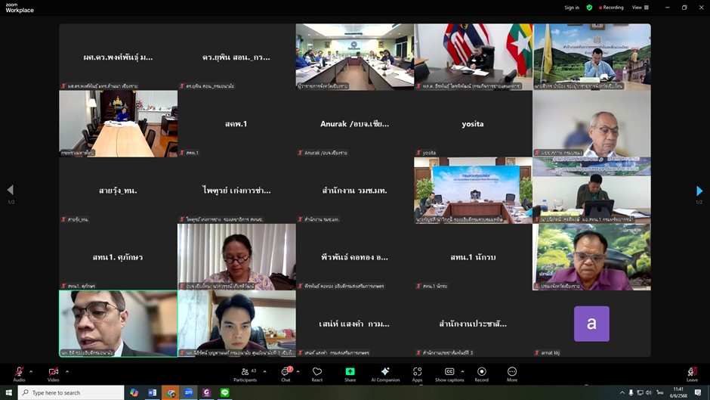Select the 'สทน1. ศุภักษร' participant tile
This screenshot has height=400, width=710.
pos(118,256)
